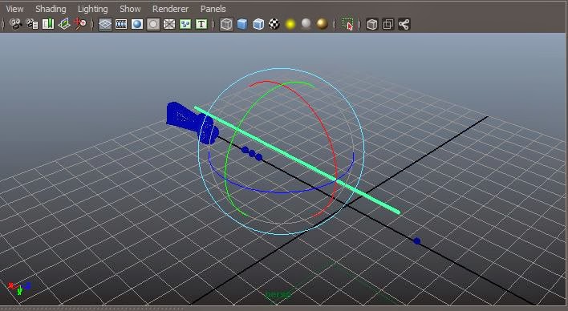Toggle the Resolution Gate blue sphere icon
Screen dimensions: 568x311
point(137,24)
